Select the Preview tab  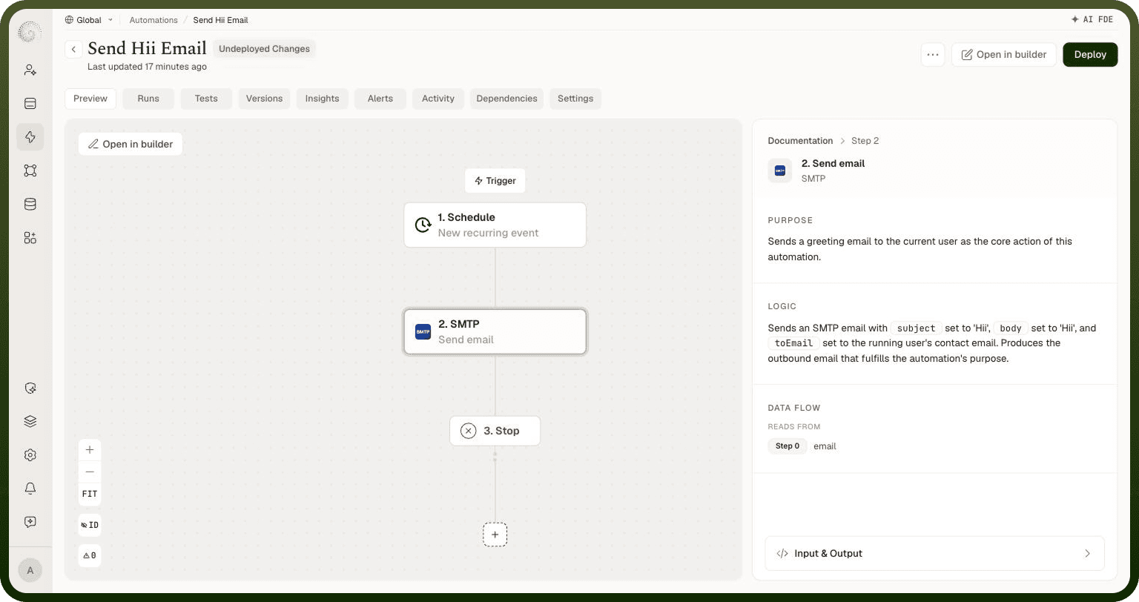click(x=90, y=99)
